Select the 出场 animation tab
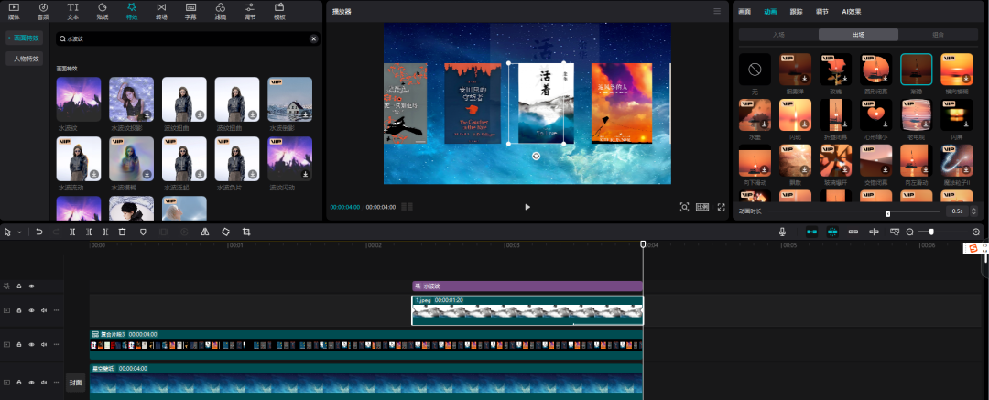This screenshot has width=989, height=400. coord(858,35)
